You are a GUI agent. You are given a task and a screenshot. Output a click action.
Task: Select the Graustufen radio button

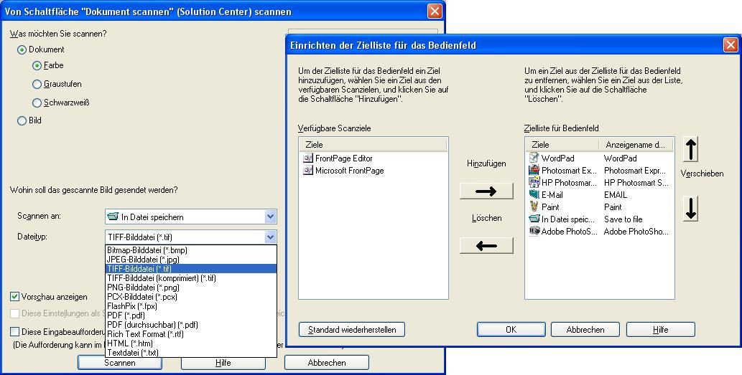point(37,84)
